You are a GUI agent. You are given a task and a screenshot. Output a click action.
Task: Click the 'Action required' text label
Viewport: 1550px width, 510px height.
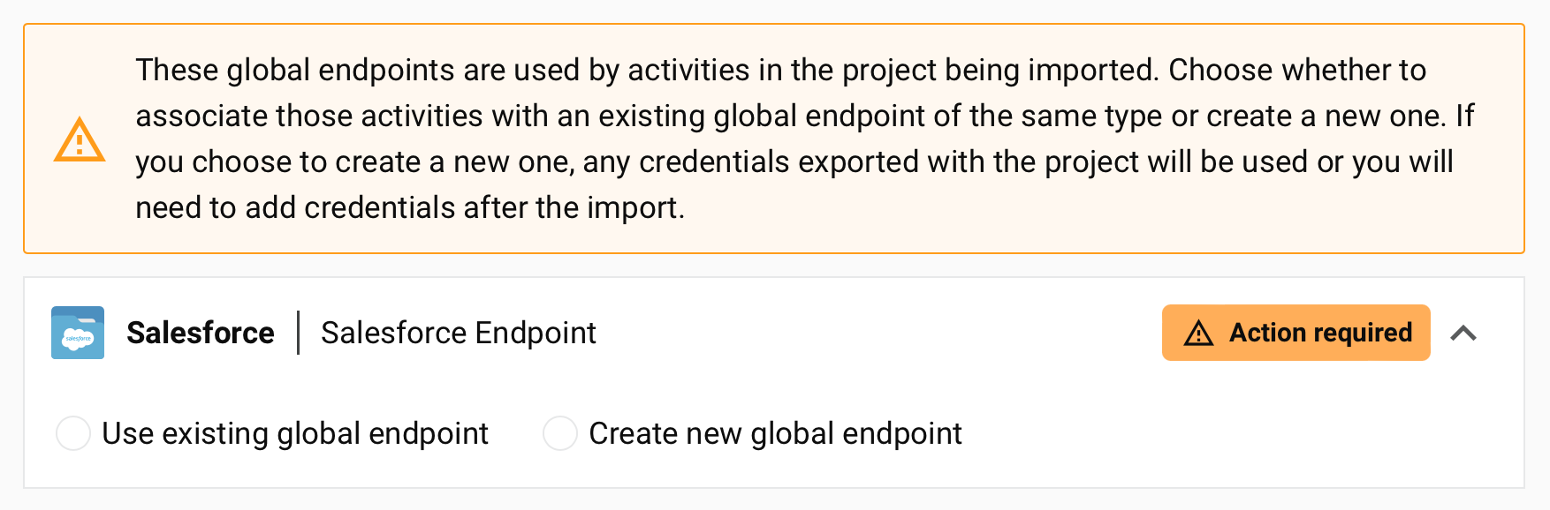(x=1320, y=333)
